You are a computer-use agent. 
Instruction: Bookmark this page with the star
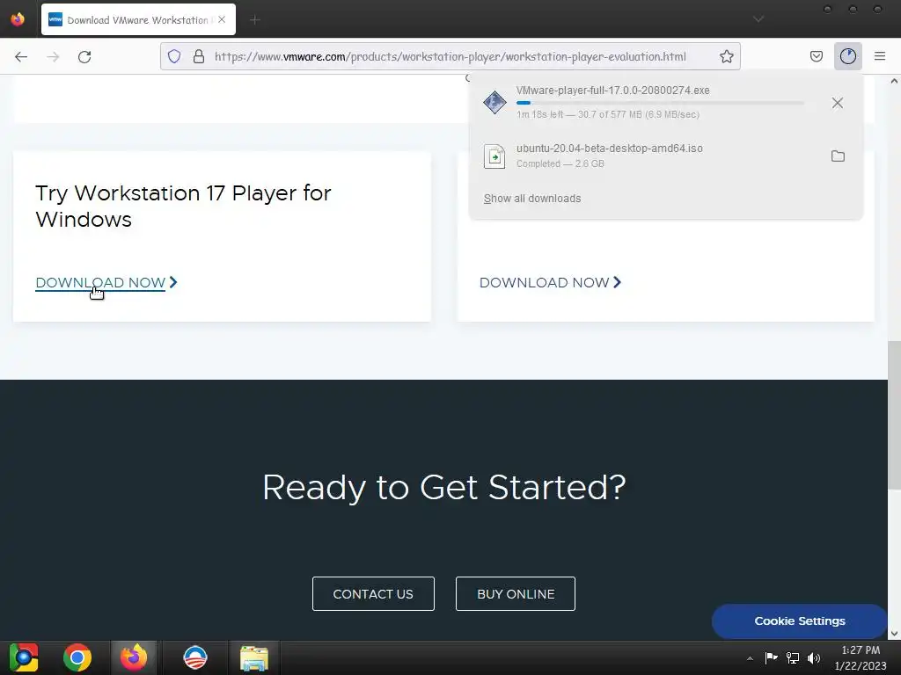click(726, 56)
